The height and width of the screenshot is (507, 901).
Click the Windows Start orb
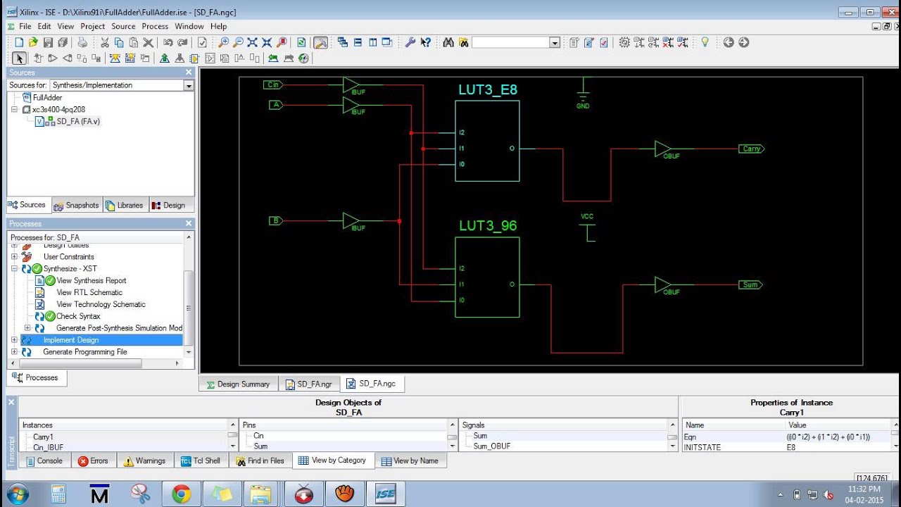pos(16,494)
